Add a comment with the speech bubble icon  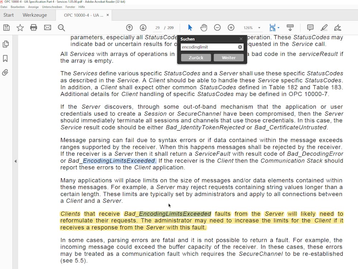click(x=310, y=28)
